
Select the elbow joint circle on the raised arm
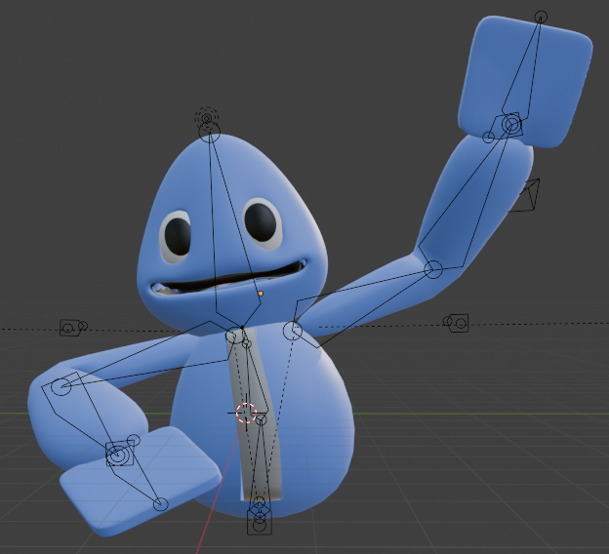point(433,269)
